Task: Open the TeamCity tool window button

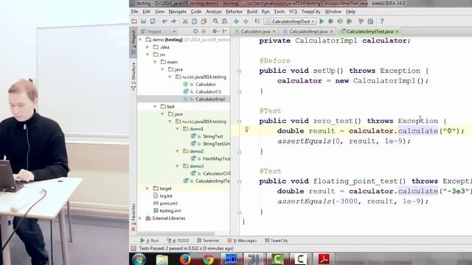Action: [x=277, y=241]
